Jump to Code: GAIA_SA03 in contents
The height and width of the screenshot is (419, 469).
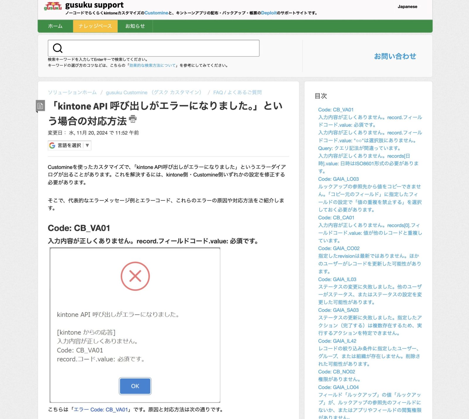(339, 310)
